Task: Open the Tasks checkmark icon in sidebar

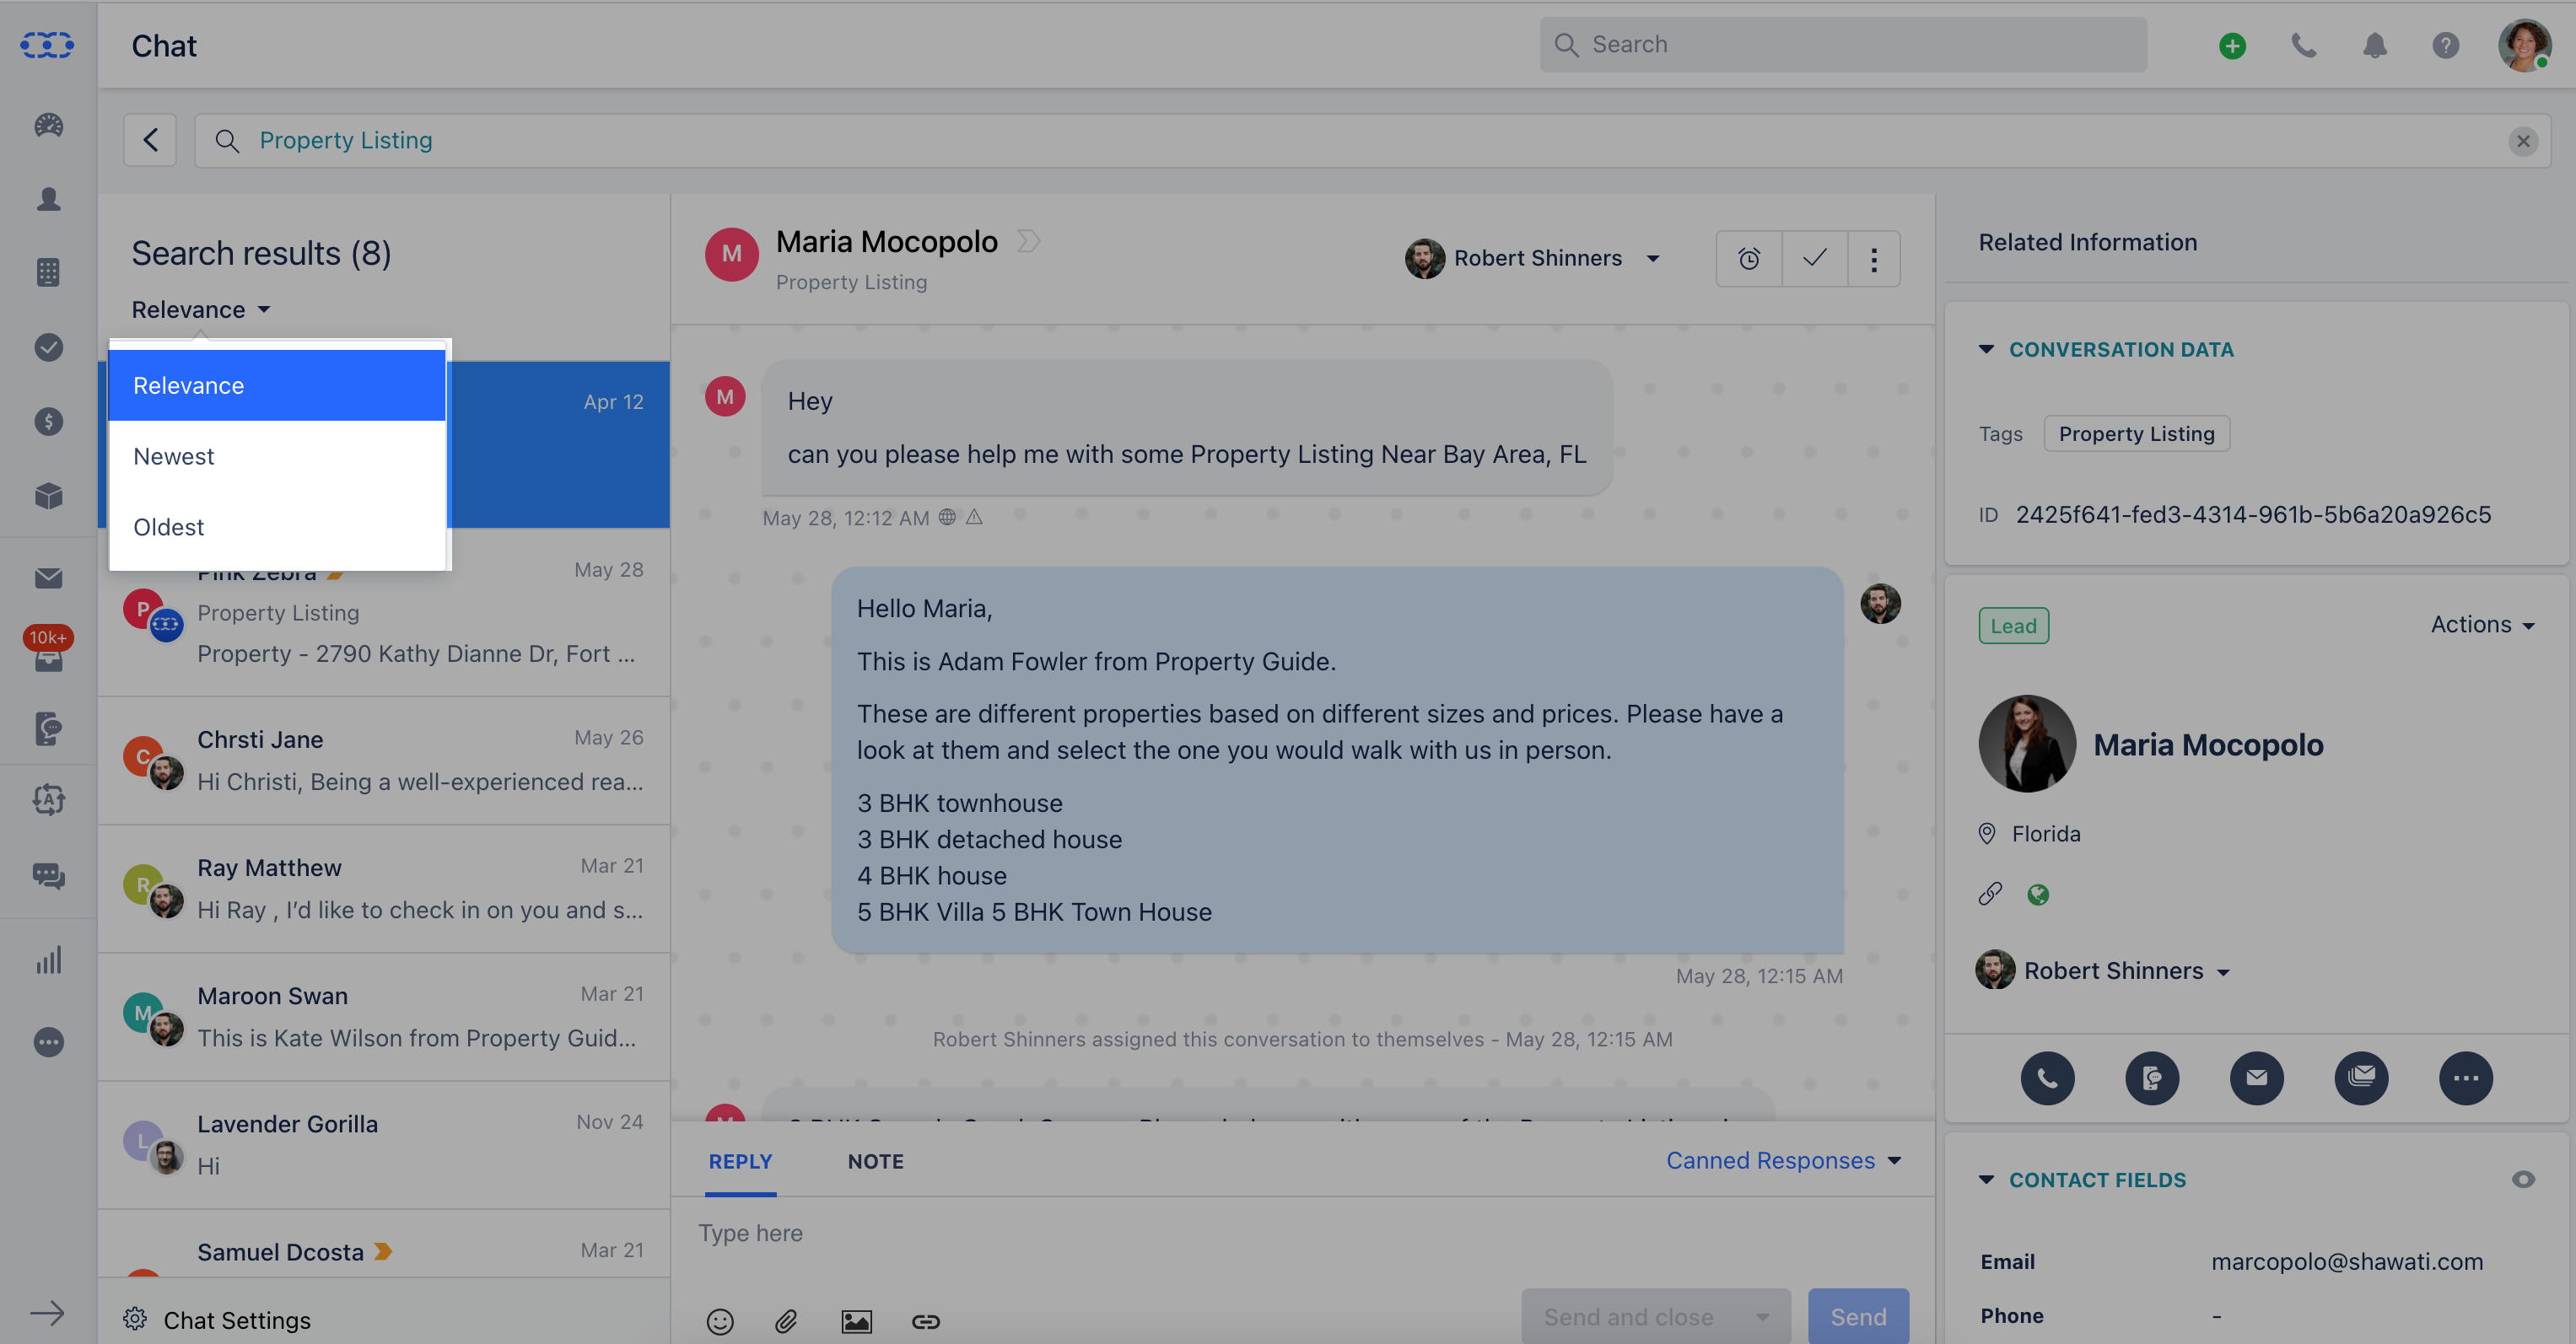Action: pos(48,347)
